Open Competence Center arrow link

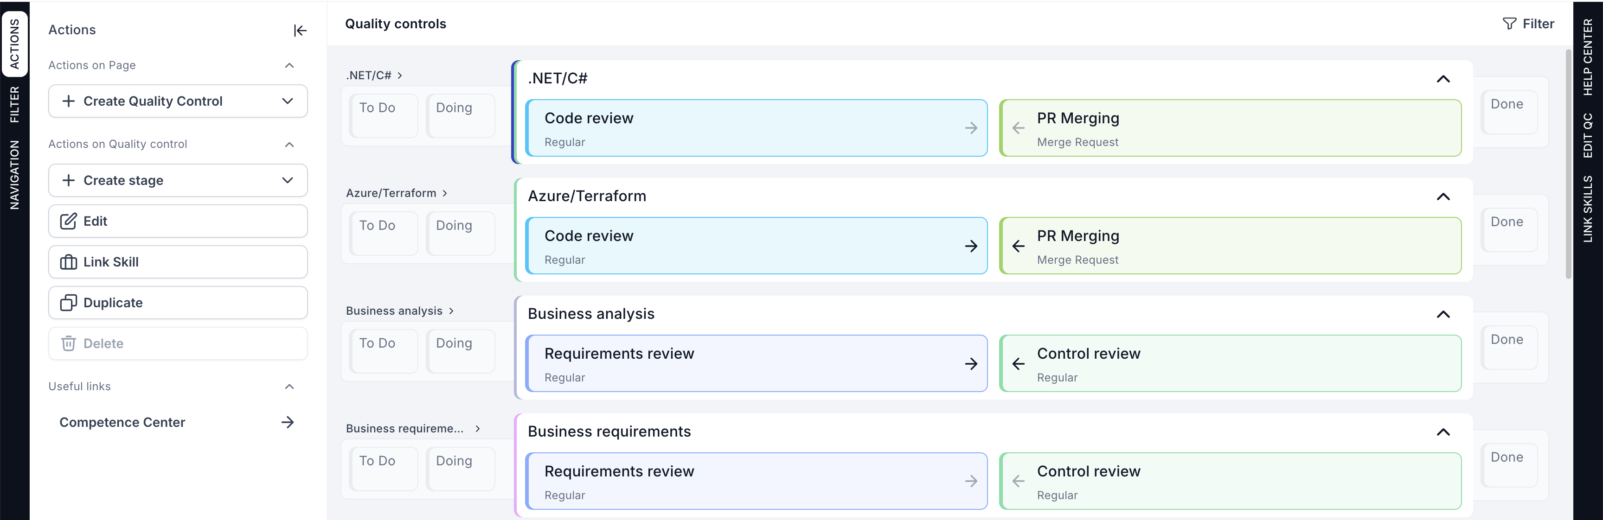point(287,422)
